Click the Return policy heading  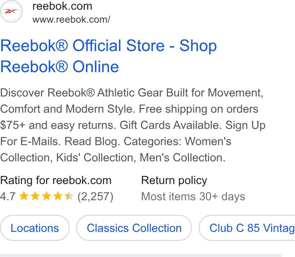click(x=174, y=181)
